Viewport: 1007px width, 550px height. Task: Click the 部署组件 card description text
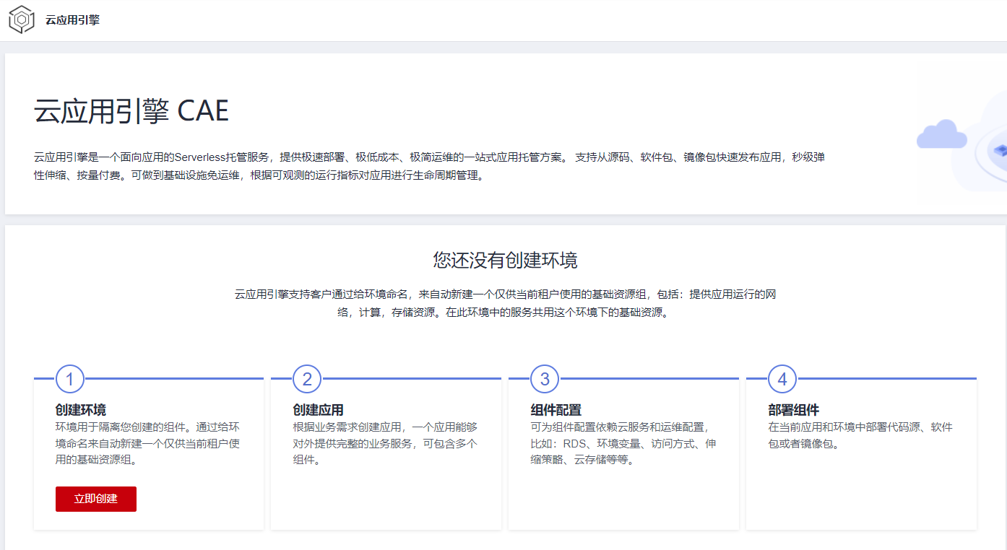(x=860, y=435)
